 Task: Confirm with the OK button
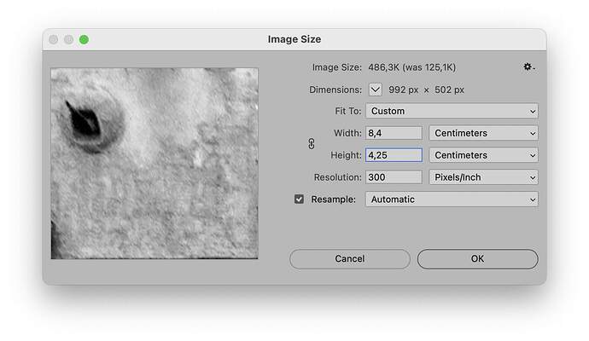coord(477,259)
